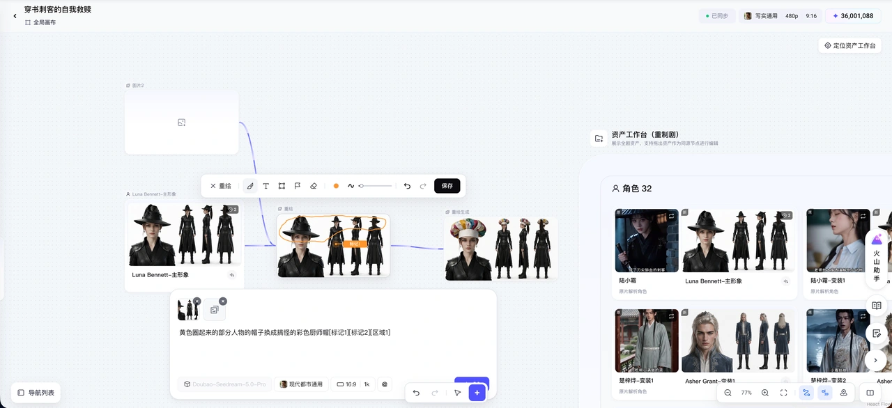This screenshot has height=408, width=892.
Task: Click the notes edit icon on right rail
Action: click(877, 334)
